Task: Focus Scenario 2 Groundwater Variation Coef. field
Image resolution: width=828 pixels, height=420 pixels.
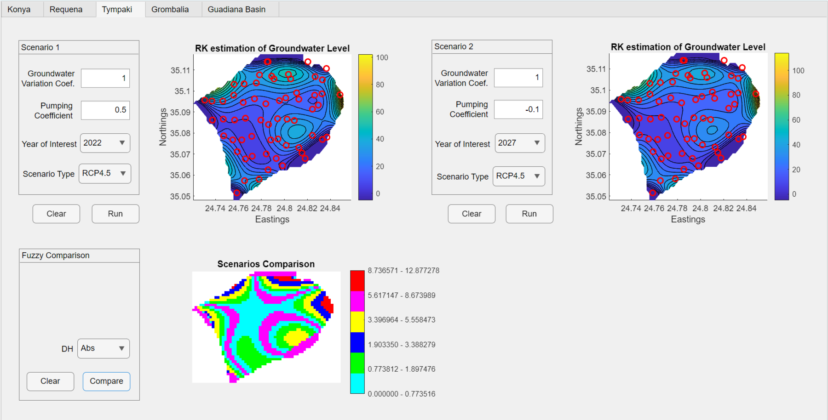Action: [518, 78]
